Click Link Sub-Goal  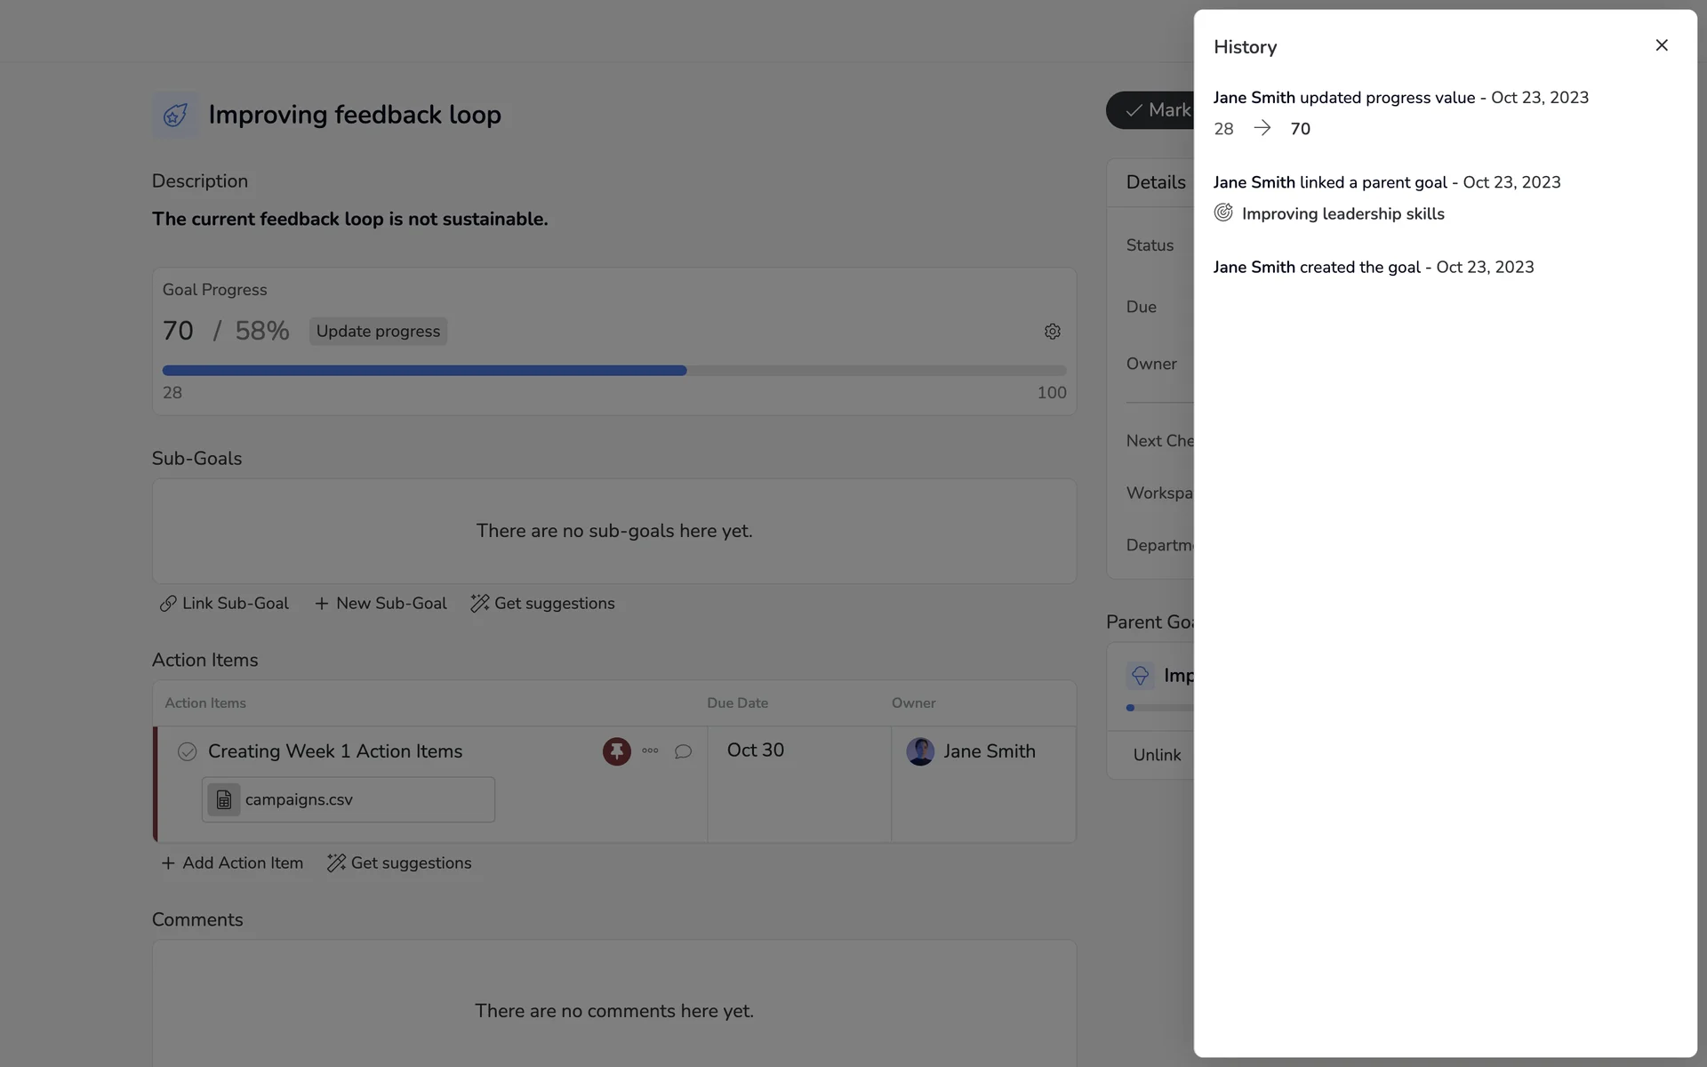click(x=224, y=603)
